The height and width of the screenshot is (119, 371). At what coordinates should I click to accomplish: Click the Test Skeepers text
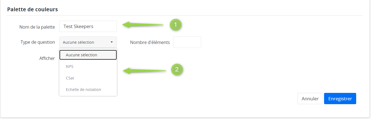pyautogui.click(x=78, y=26)
